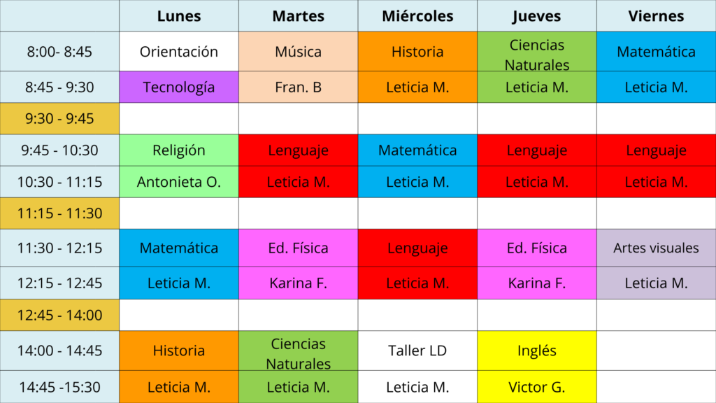Click the yellow Inglés cell

pyautogui.click(x=537, y=351)
